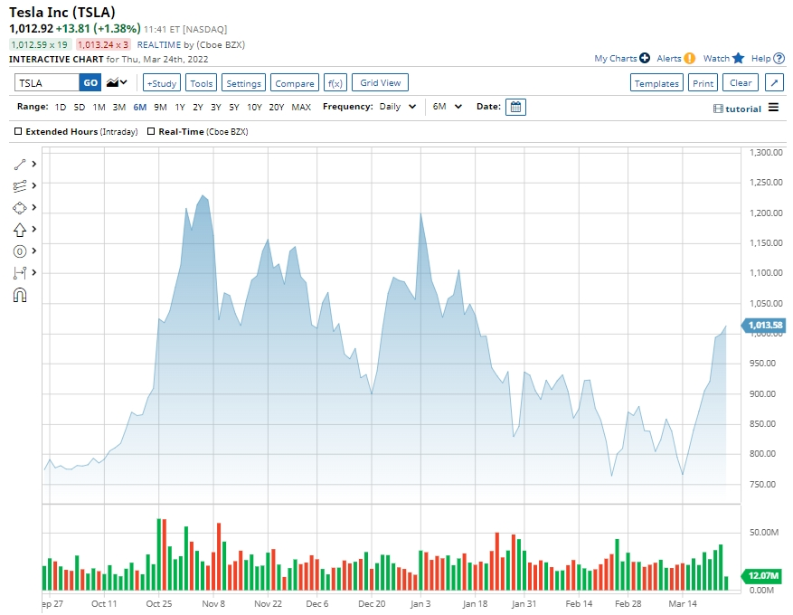Switch to Grid View
The image size is (793, 615).
(x=381, y=82)
